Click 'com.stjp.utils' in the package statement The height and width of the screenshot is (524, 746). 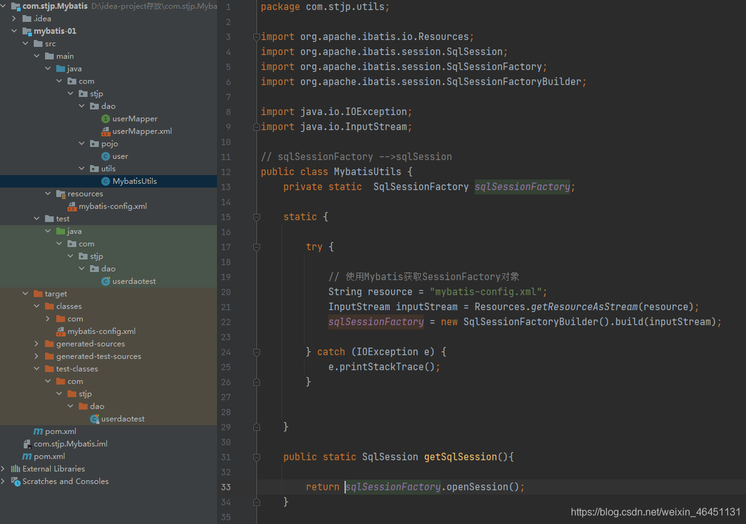coord(345,7)
